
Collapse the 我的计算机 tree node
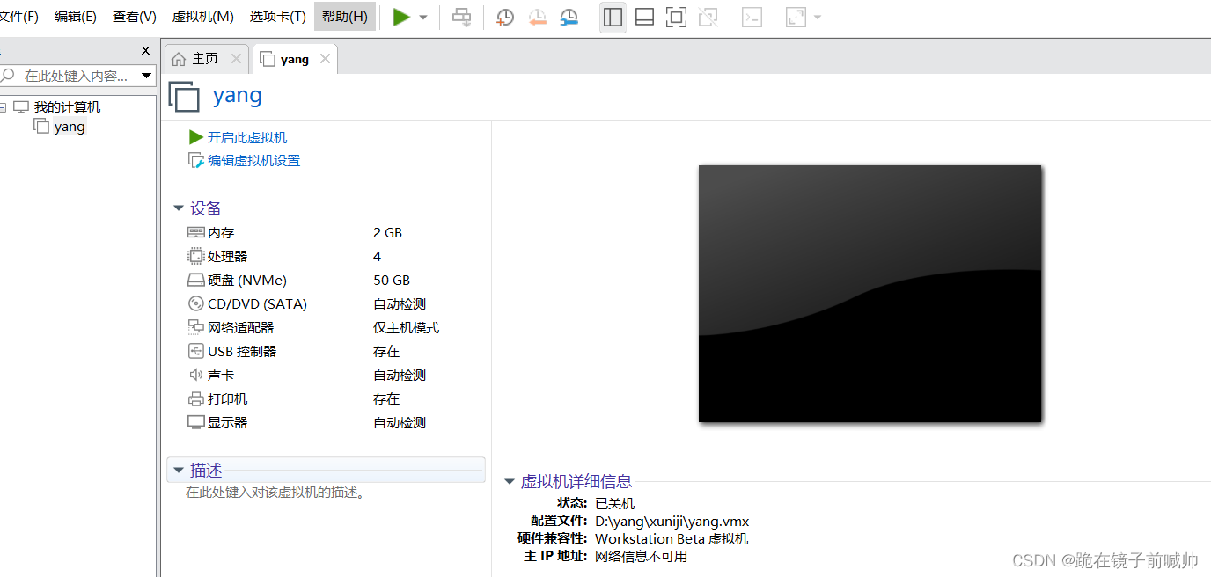3,107
